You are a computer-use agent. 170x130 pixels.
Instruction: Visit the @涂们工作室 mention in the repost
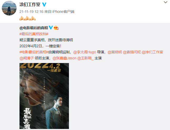pyautogui.click(x=152, y=52)
